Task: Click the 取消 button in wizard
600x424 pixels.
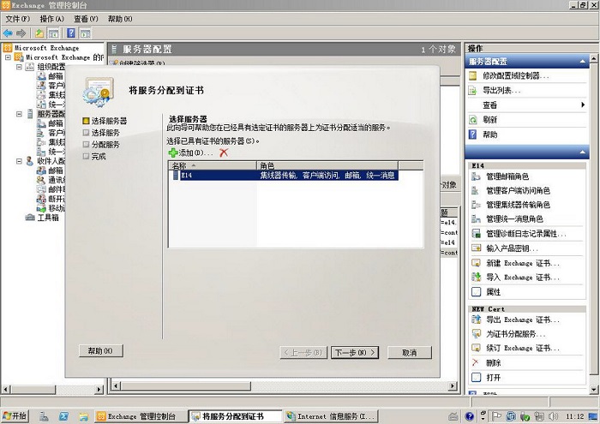Action: [410, 353]
